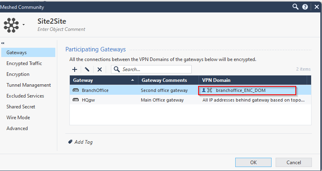Click user icon in BranchOffice VPN Domain

point(204,90)
